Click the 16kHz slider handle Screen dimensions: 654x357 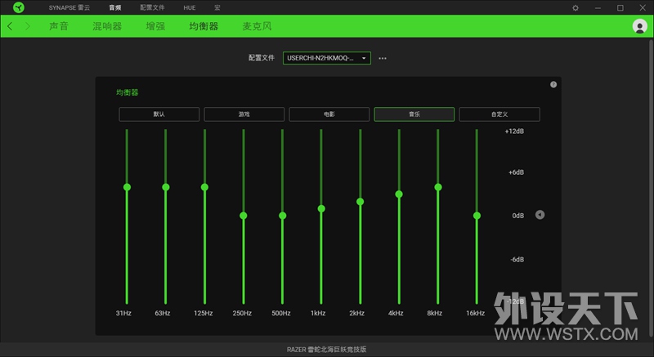point(477,216)
